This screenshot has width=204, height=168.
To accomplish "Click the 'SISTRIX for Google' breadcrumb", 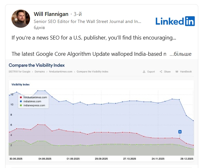I will (x=19, y=72).
